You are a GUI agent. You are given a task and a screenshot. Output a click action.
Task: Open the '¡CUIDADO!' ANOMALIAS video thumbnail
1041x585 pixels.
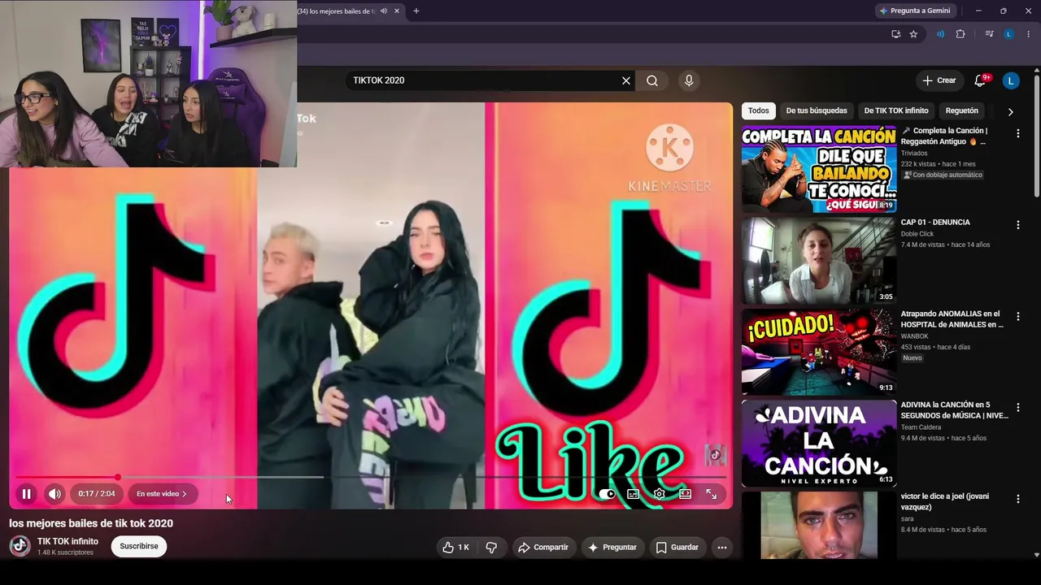coord(819,352)
